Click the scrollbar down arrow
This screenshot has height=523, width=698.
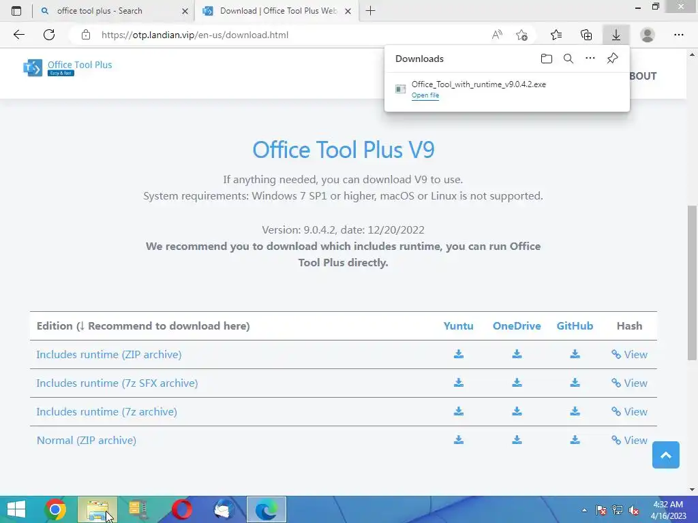pos(692,490)
